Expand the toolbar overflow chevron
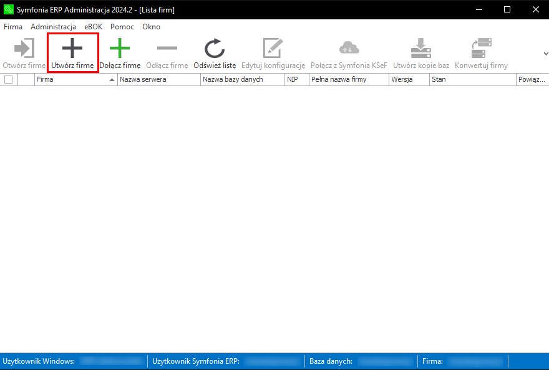This screenshot has height=370, width=549. (x=545, y=54)
